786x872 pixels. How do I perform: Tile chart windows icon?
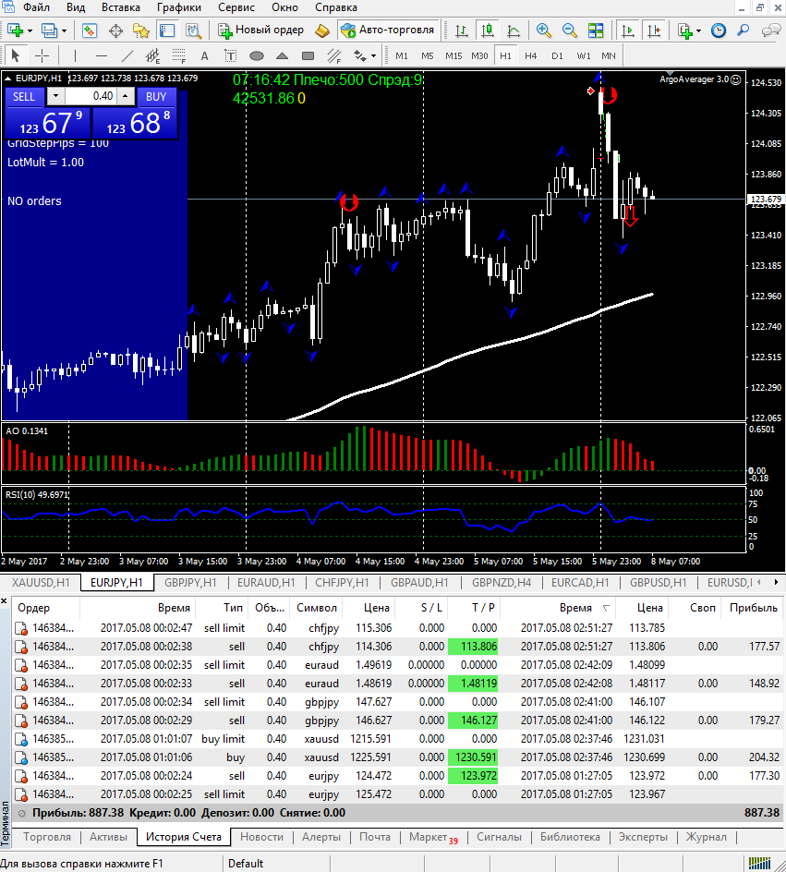coord(596,30)
